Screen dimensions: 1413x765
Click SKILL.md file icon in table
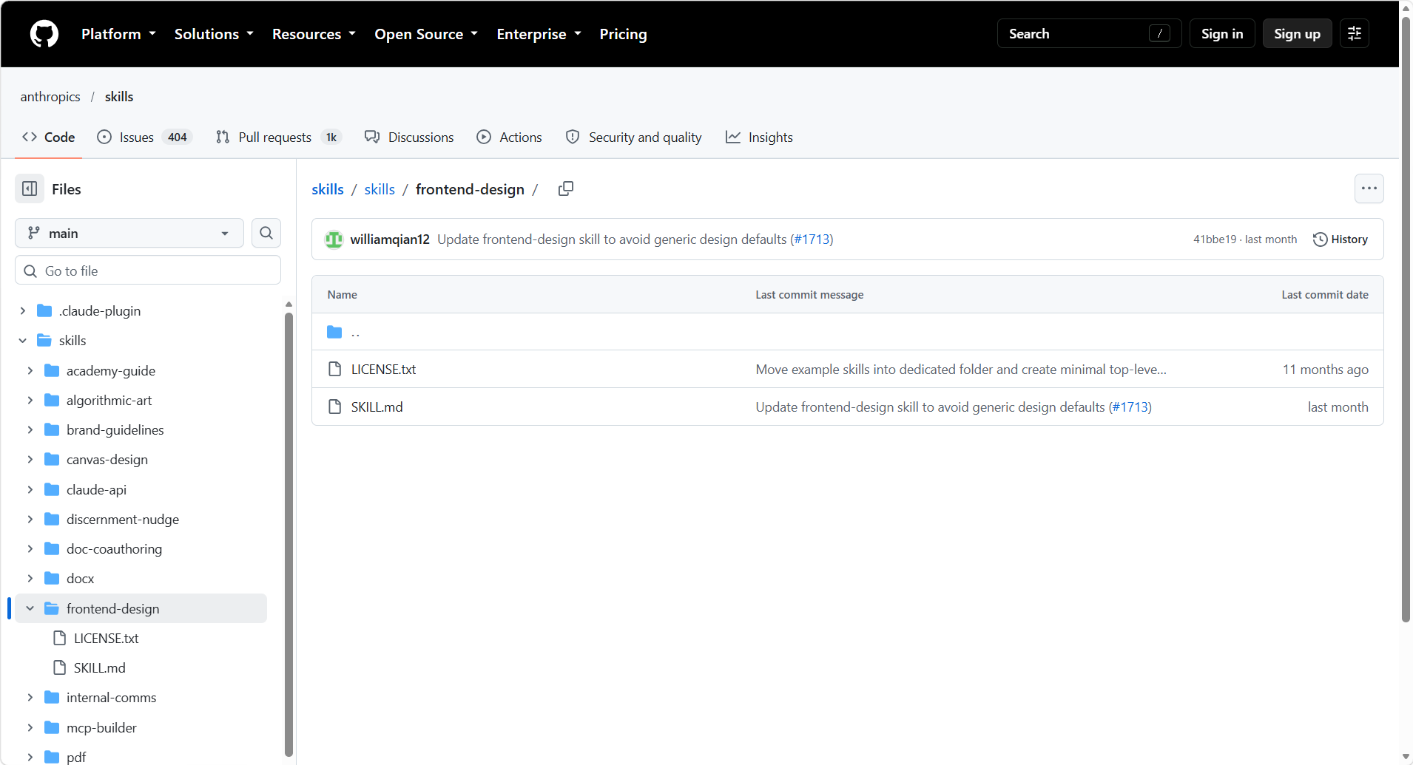tap(335, 407)
